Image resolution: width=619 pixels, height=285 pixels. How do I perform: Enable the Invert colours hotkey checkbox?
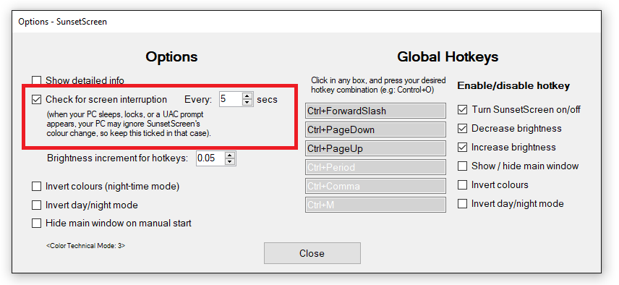[x=462, y=185]
